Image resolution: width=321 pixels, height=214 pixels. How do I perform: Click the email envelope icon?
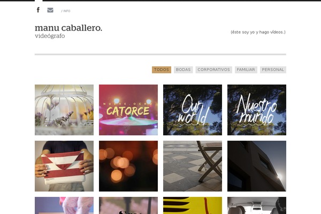tap(50, 10)
